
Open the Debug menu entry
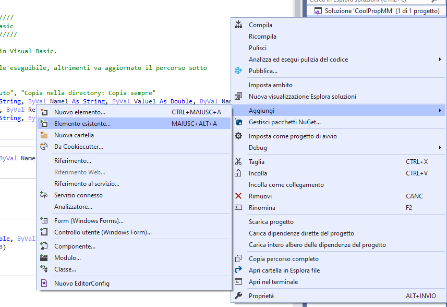click(339, 148)
